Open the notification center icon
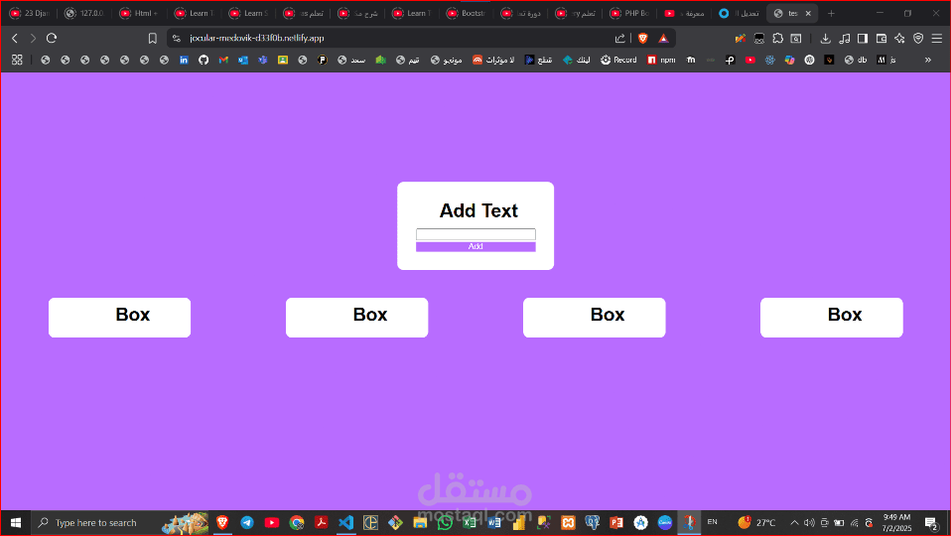 tap(931, 523)
